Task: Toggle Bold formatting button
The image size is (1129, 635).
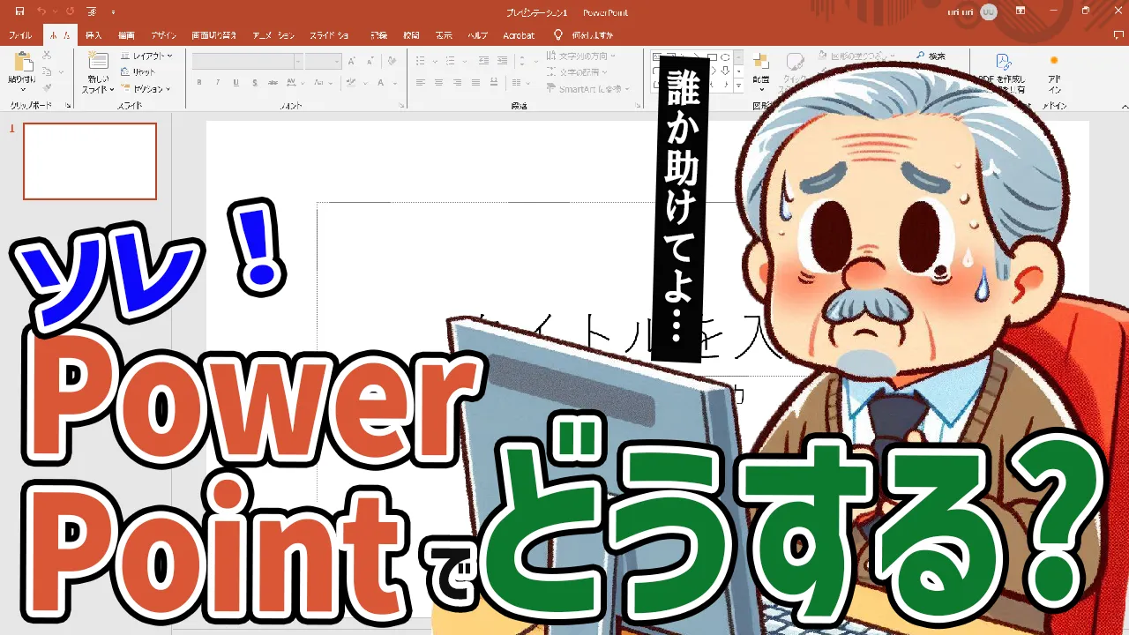Action: tap(199, 83)
